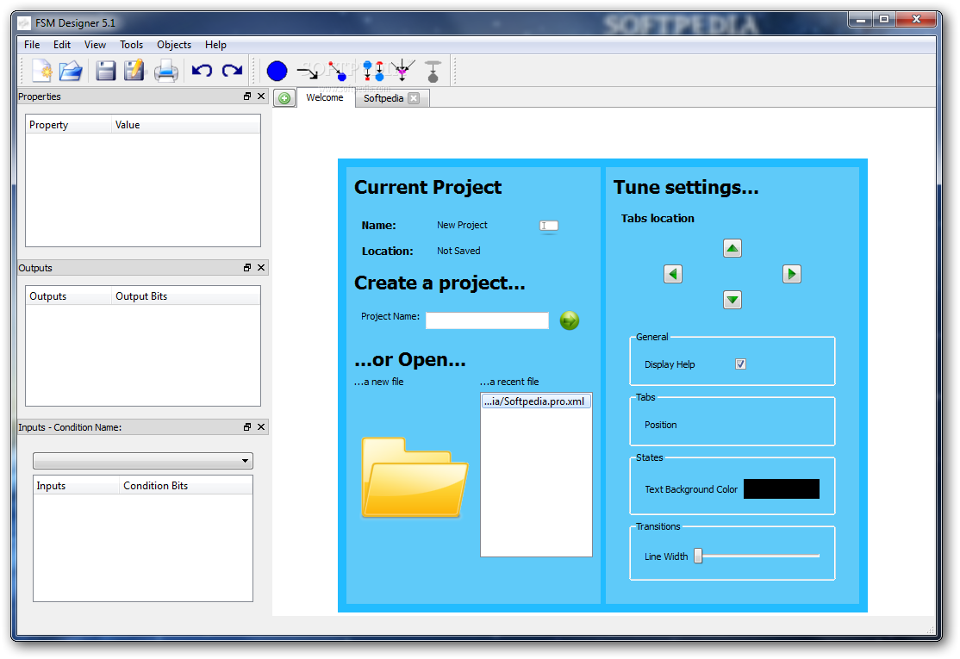This screenshot has width=960, height=659.
Task: Open the Objects menu
Action: click(x=174, y=45)
